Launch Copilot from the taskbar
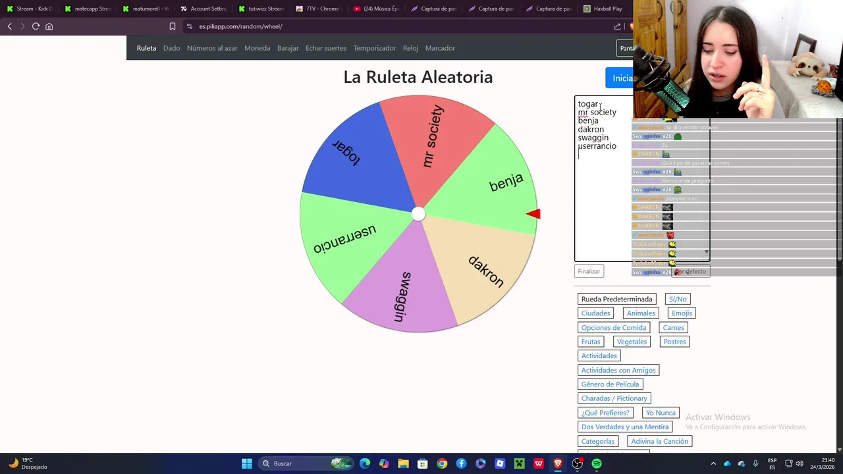 coord(384,463)
